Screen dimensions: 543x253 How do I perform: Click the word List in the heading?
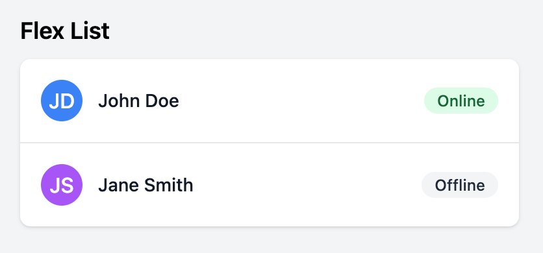point(90,31)
